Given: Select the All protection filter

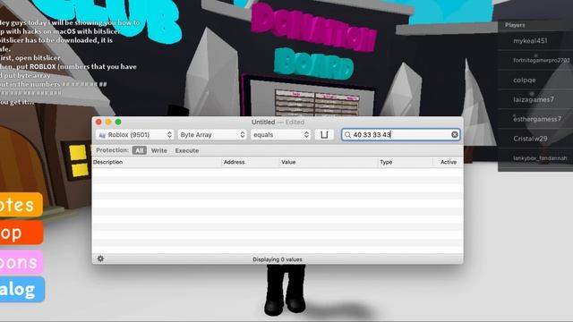Looking at the screenshot, I should pos(140,150).
